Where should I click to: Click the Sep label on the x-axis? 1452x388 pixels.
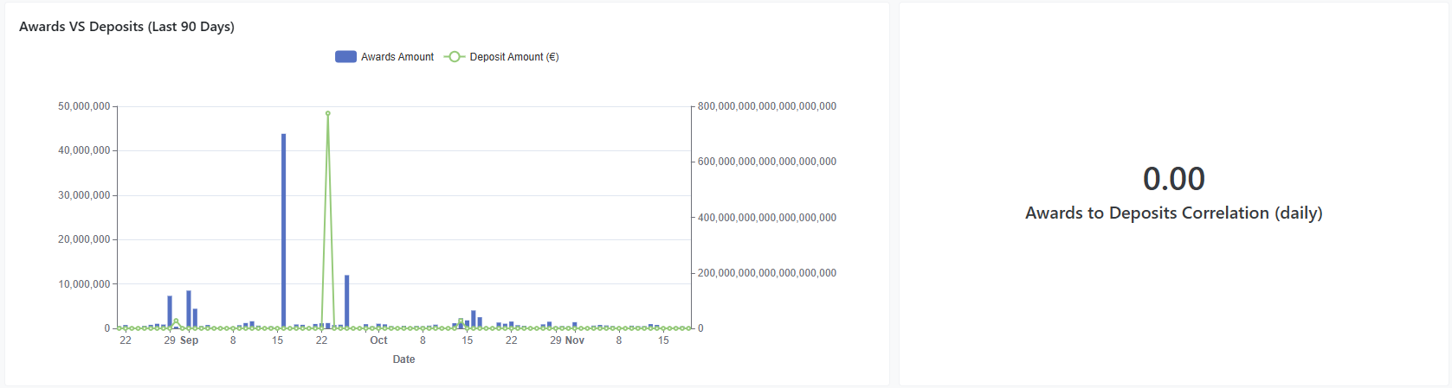click(190, 340)
